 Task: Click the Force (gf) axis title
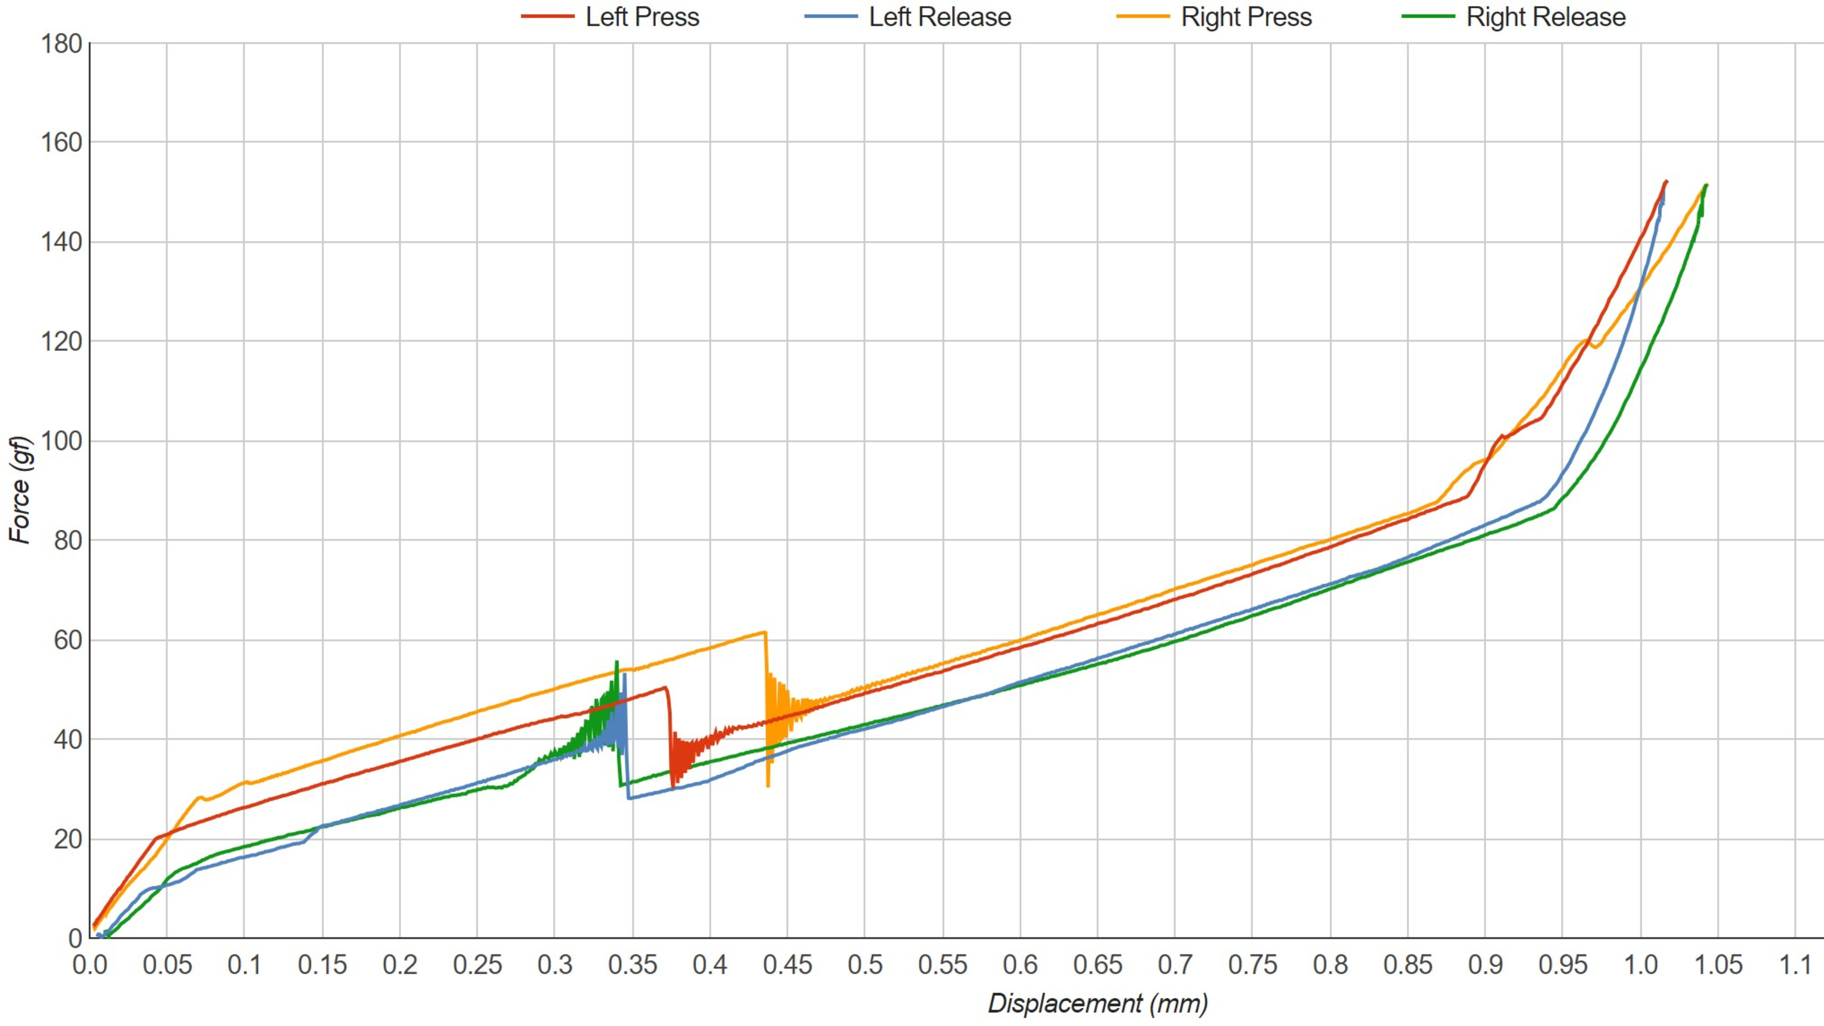[x=20, y=490]
